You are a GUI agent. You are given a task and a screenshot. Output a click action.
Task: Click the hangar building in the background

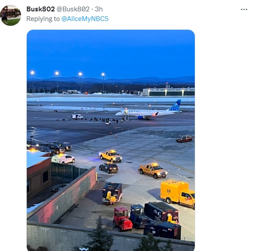coord(168,92)
